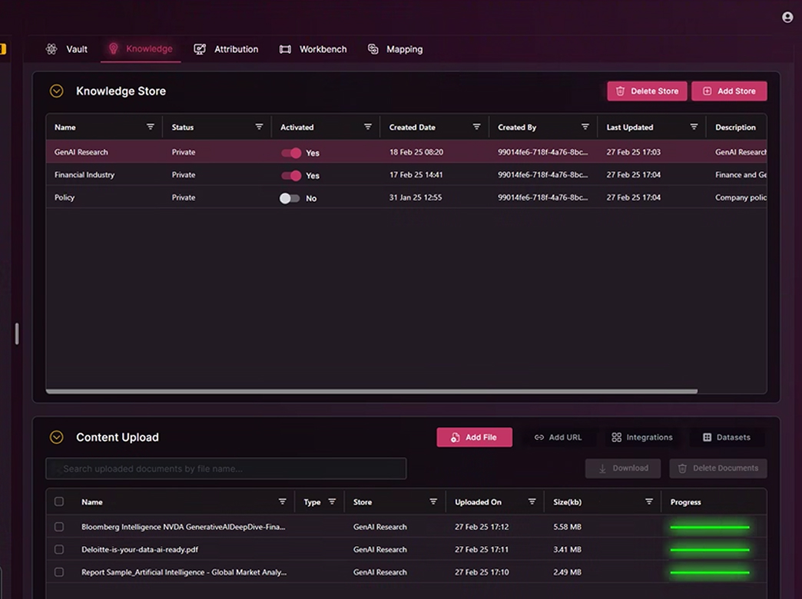Open the Status column filter dropdown
Image resolution: width=802 pixels, height=599 pixels.
tap(259, 127)
